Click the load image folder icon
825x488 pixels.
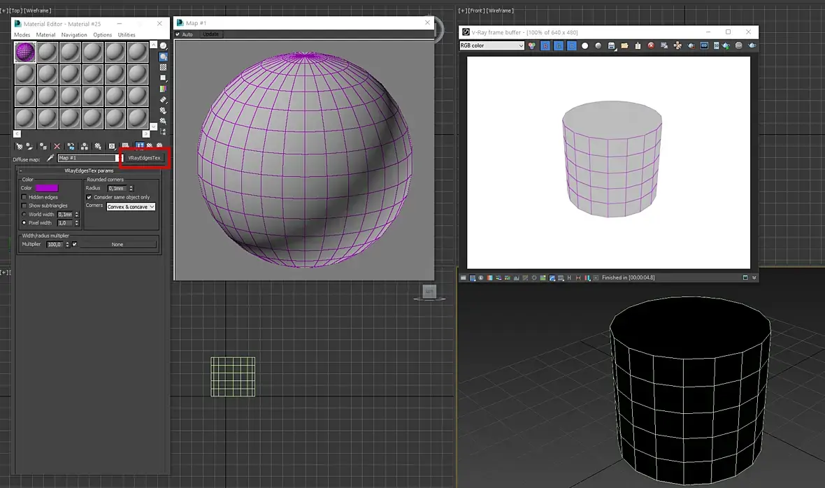point(625,45)
